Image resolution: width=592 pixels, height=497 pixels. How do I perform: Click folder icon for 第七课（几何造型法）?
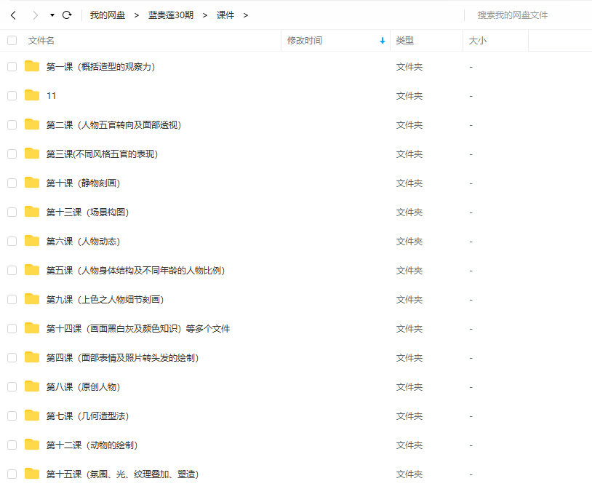31,416
